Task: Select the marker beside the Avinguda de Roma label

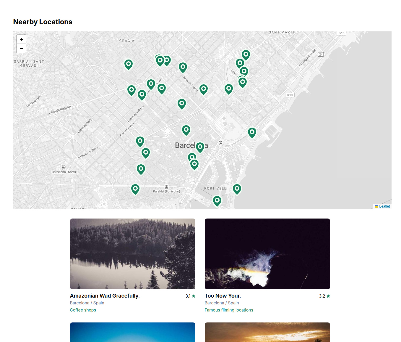Action: click(x=146, y=153)
